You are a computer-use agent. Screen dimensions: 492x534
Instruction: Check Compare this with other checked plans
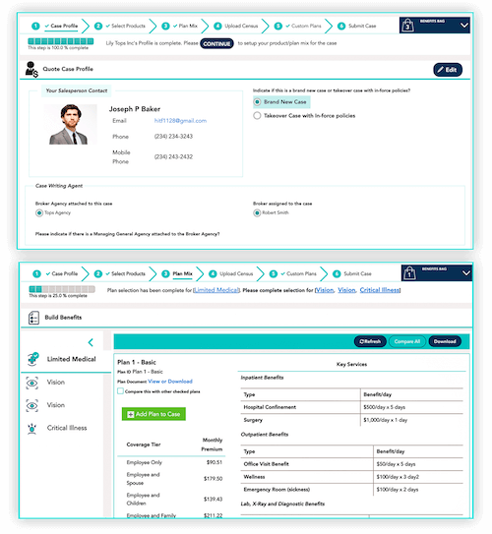120,391
